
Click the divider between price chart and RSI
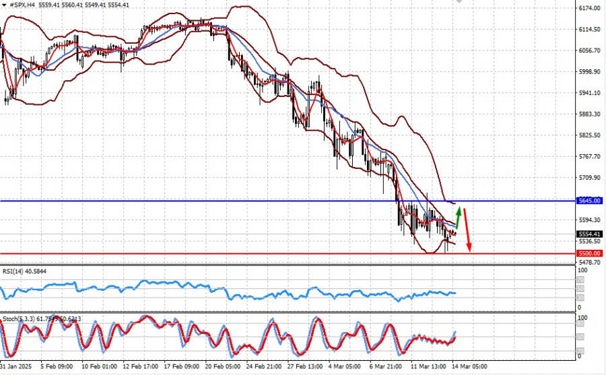(288, 265)
